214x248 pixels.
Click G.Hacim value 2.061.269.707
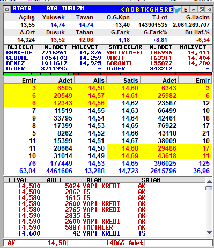[191, 25]
